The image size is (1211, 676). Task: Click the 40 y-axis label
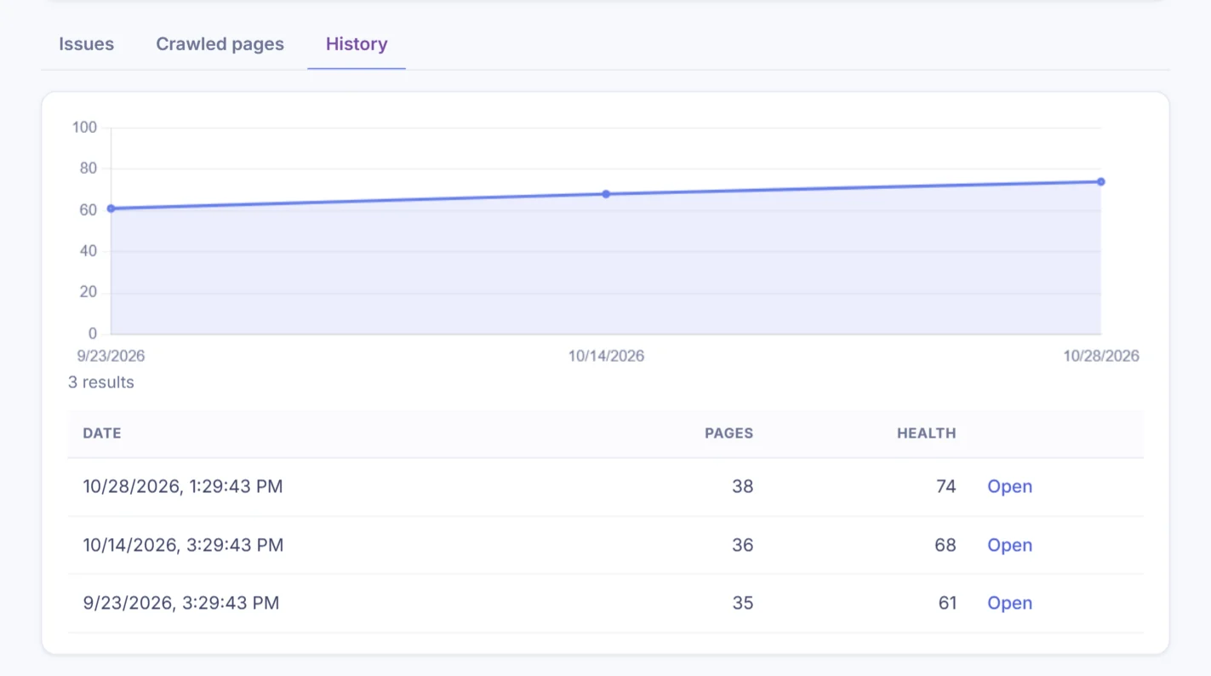tap(89, 251)
